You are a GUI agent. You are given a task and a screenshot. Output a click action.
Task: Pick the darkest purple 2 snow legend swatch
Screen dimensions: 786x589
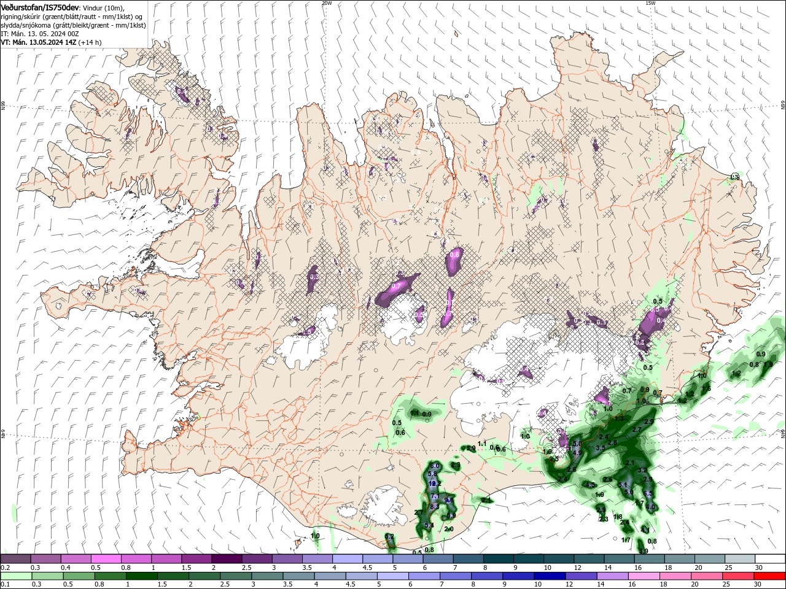227,559
